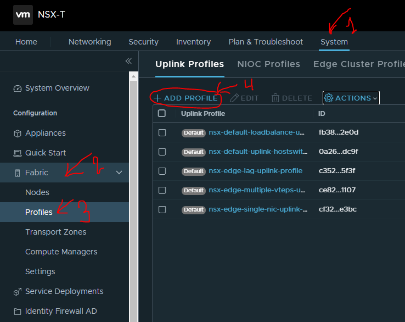
Task: Open System Overview in the sidebar
Action: click(57, 88)
